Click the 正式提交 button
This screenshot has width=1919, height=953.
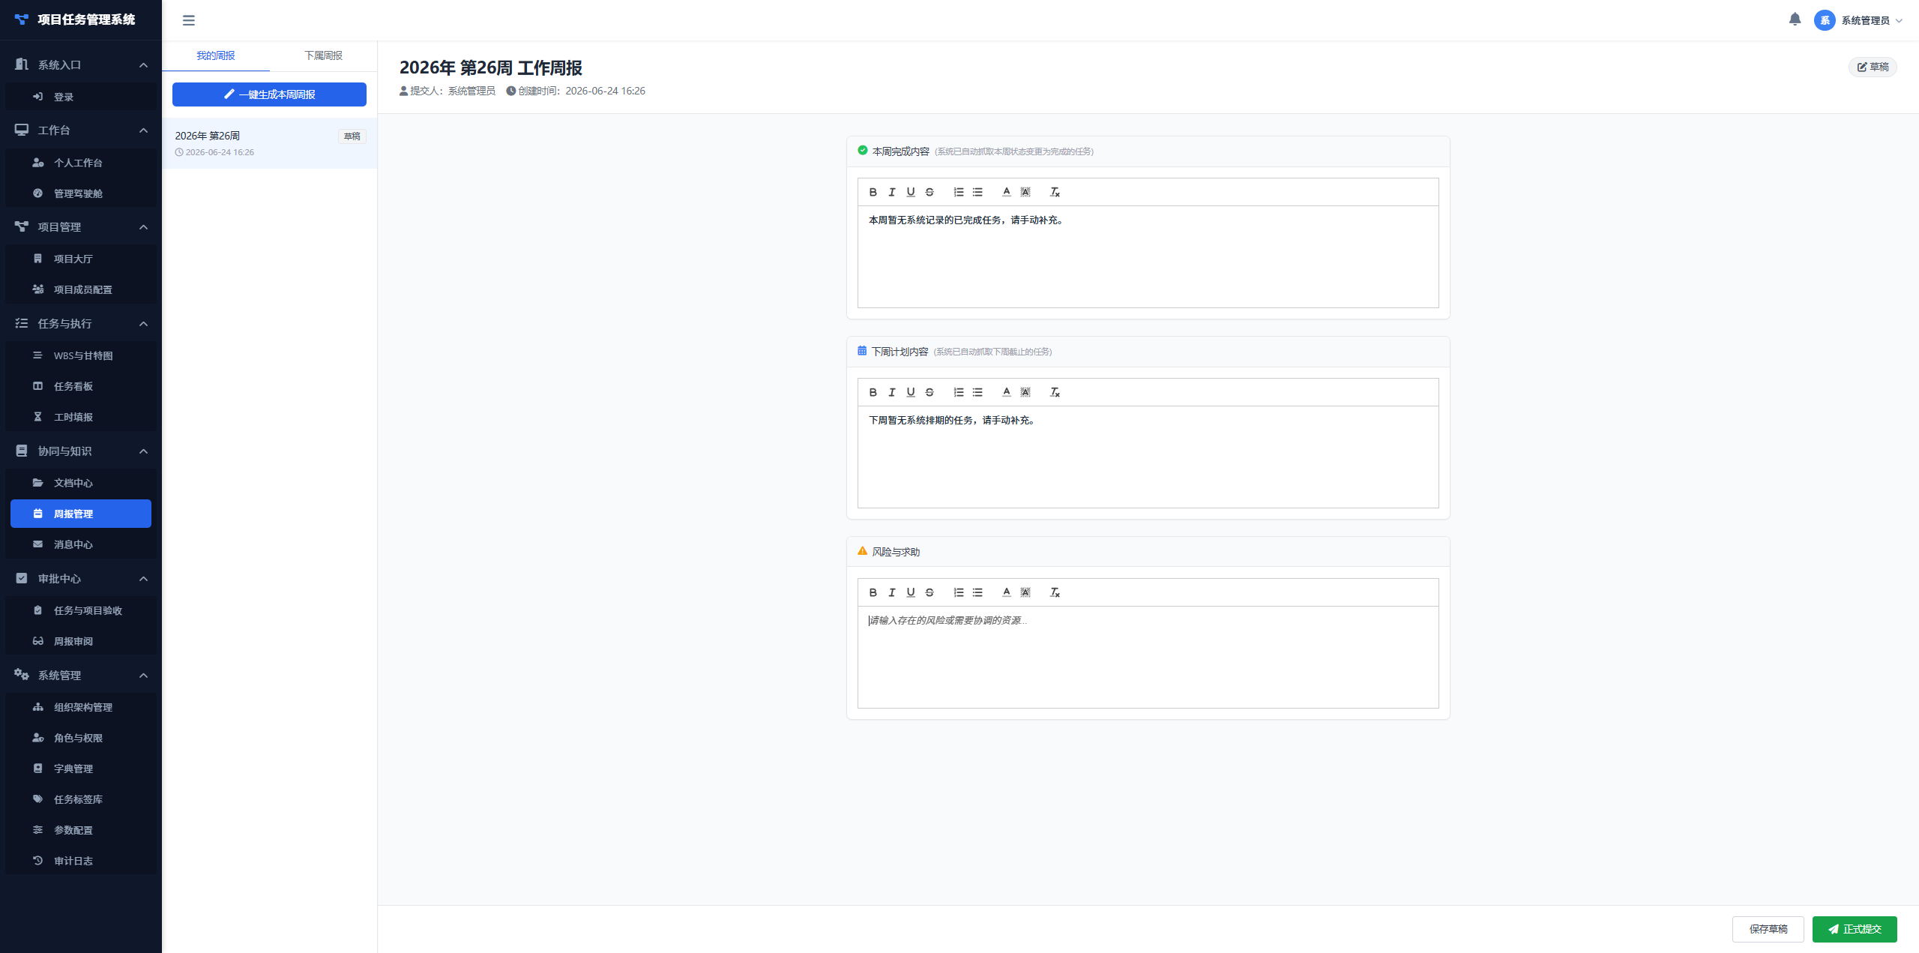point(1855,929)
